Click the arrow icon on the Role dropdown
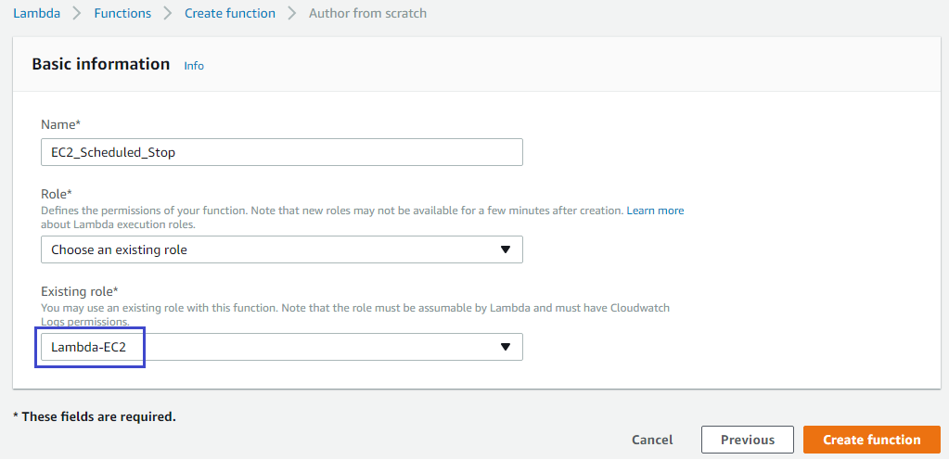949x460 pixels. pos(506,249)
